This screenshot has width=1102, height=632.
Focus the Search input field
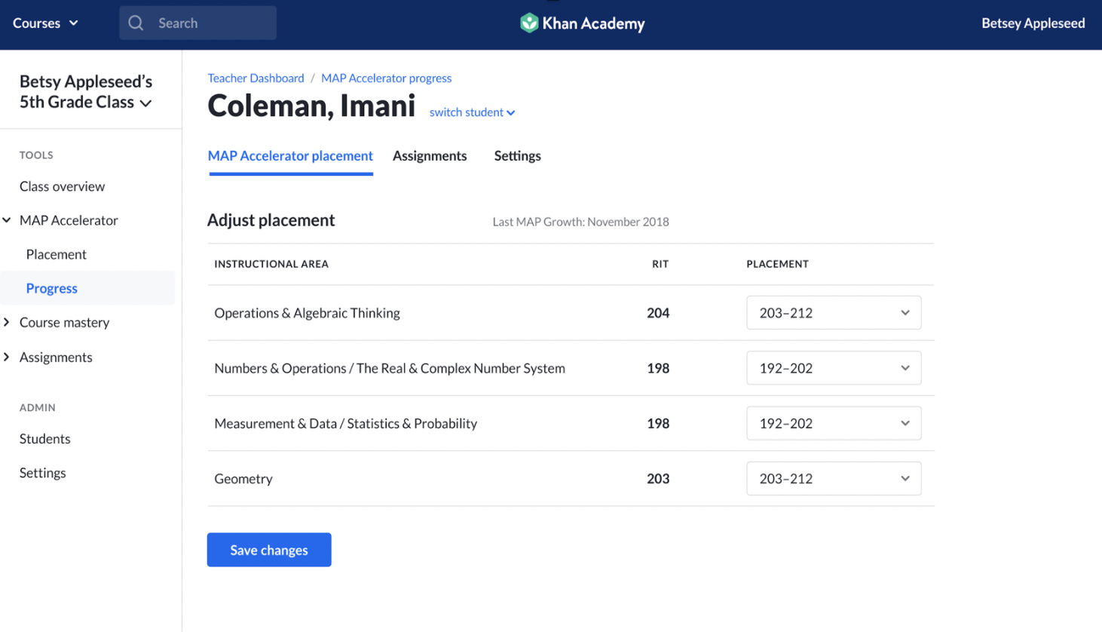(197, 23)
